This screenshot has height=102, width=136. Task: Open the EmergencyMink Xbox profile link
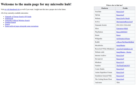[x=122, y=28]
